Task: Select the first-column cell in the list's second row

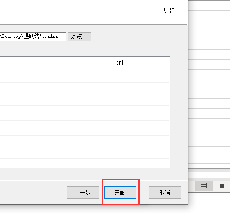Action: point(55,79)
